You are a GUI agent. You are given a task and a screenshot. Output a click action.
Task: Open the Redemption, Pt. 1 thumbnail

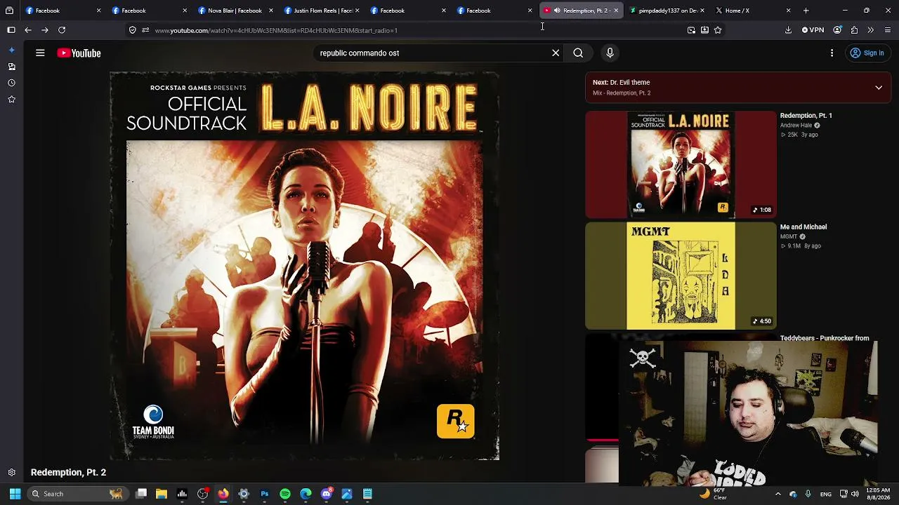click(x=681, y=165)
